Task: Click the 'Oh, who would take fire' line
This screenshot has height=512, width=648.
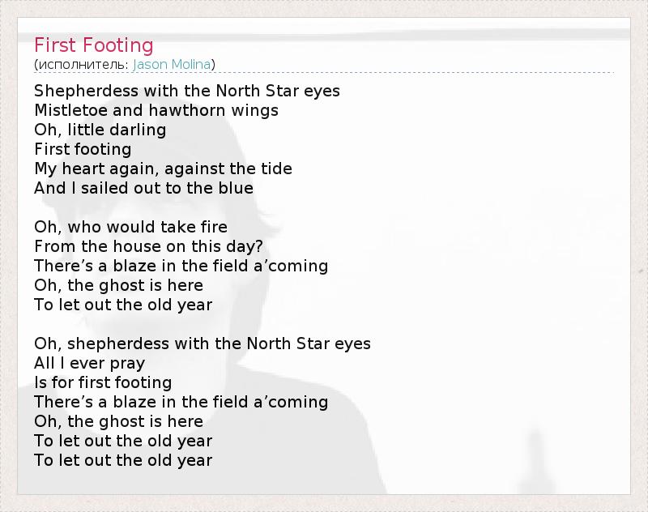Action: (131, 227)
